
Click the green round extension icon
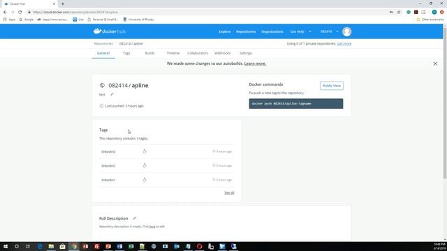coord(409,13)
